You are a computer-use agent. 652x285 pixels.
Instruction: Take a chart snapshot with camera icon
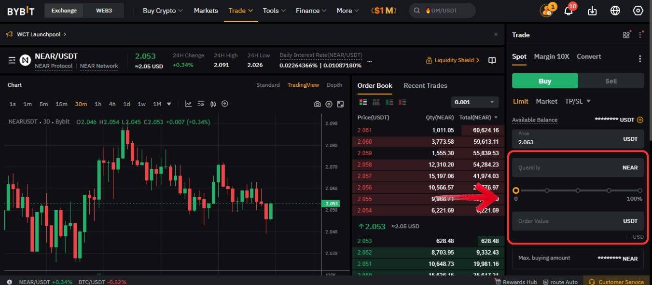pos(317,104)
